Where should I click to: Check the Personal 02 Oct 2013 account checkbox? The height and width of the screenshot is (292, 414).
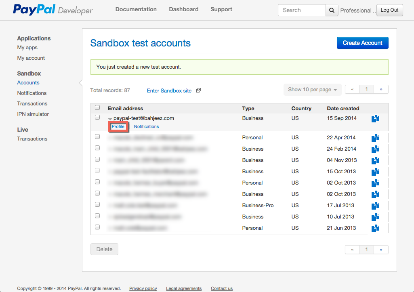click(97, 182)
